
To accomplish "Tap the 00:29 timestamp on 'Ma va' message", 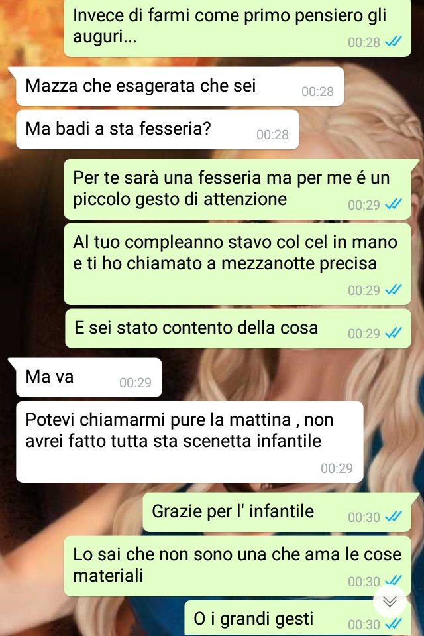I will pyautogui.click(x=135, y=383).
